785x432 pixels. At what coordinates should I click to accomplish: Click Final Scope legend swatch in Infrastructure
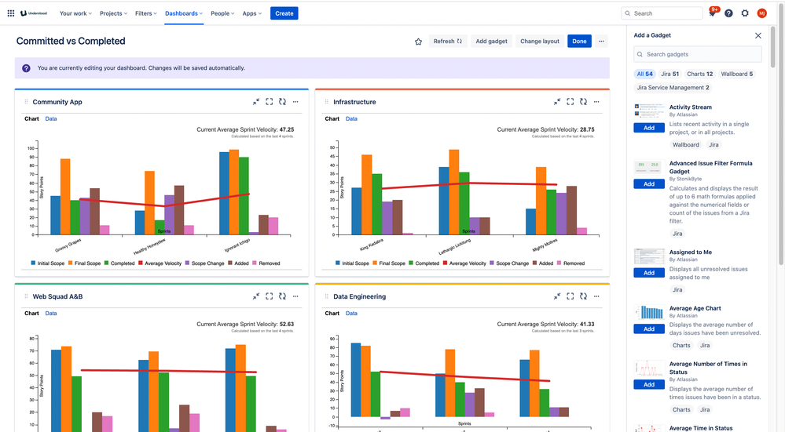pyautogui.click(x=375, y=263)
